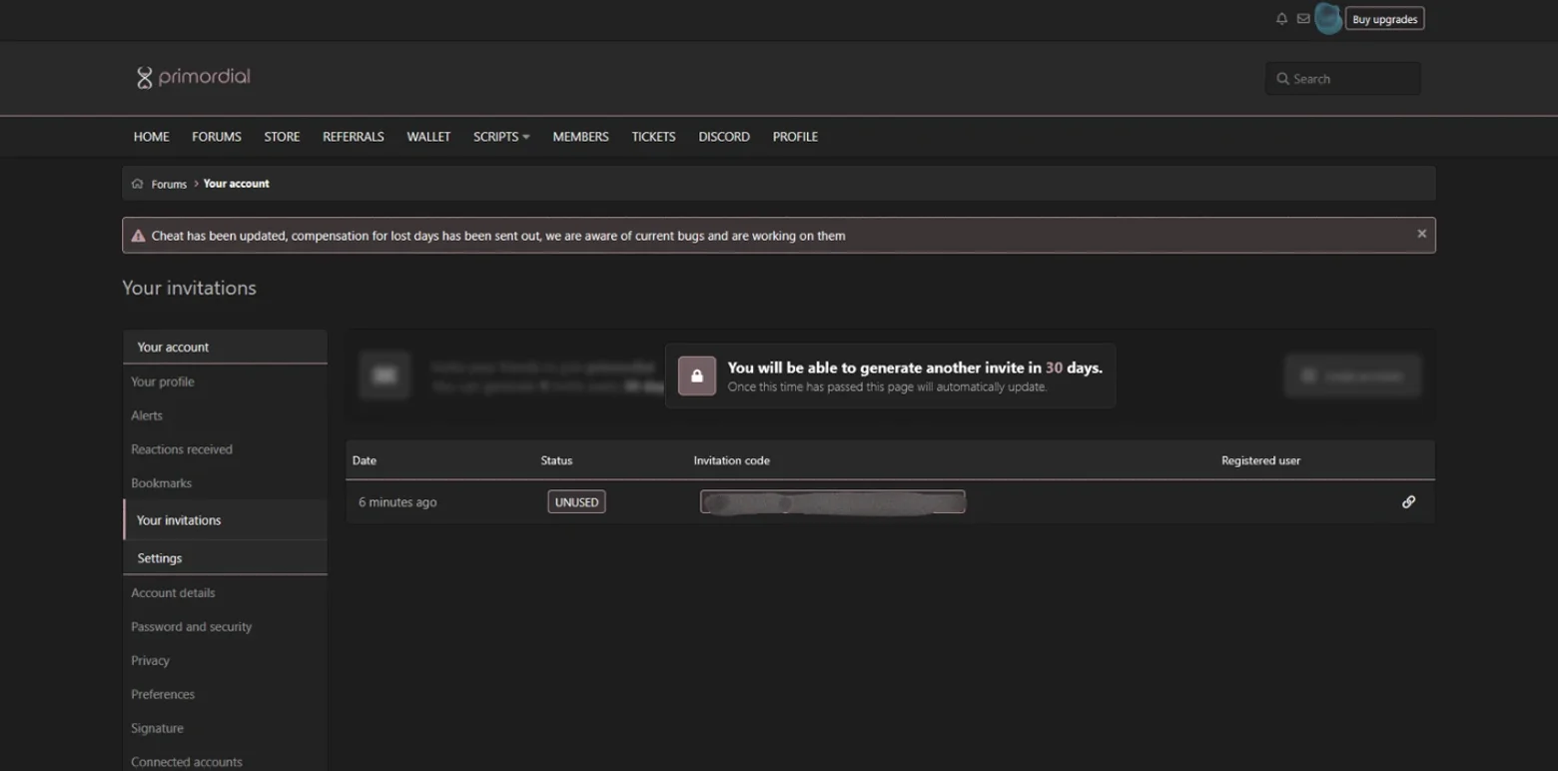Viewport: 1558px width, 771px height.
Task: Click the Your account sidebar header
Action: pyautogui.click(x=225, y=347)
